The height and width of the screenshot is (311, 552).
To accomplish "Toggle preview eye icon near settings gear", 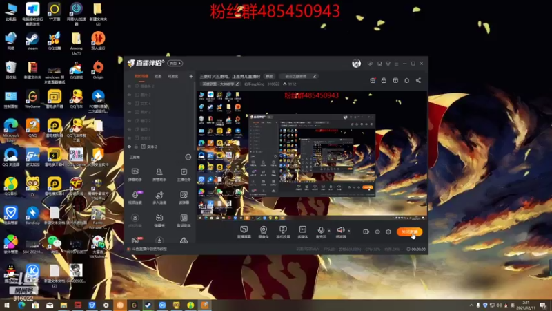I will pos(377,232).
